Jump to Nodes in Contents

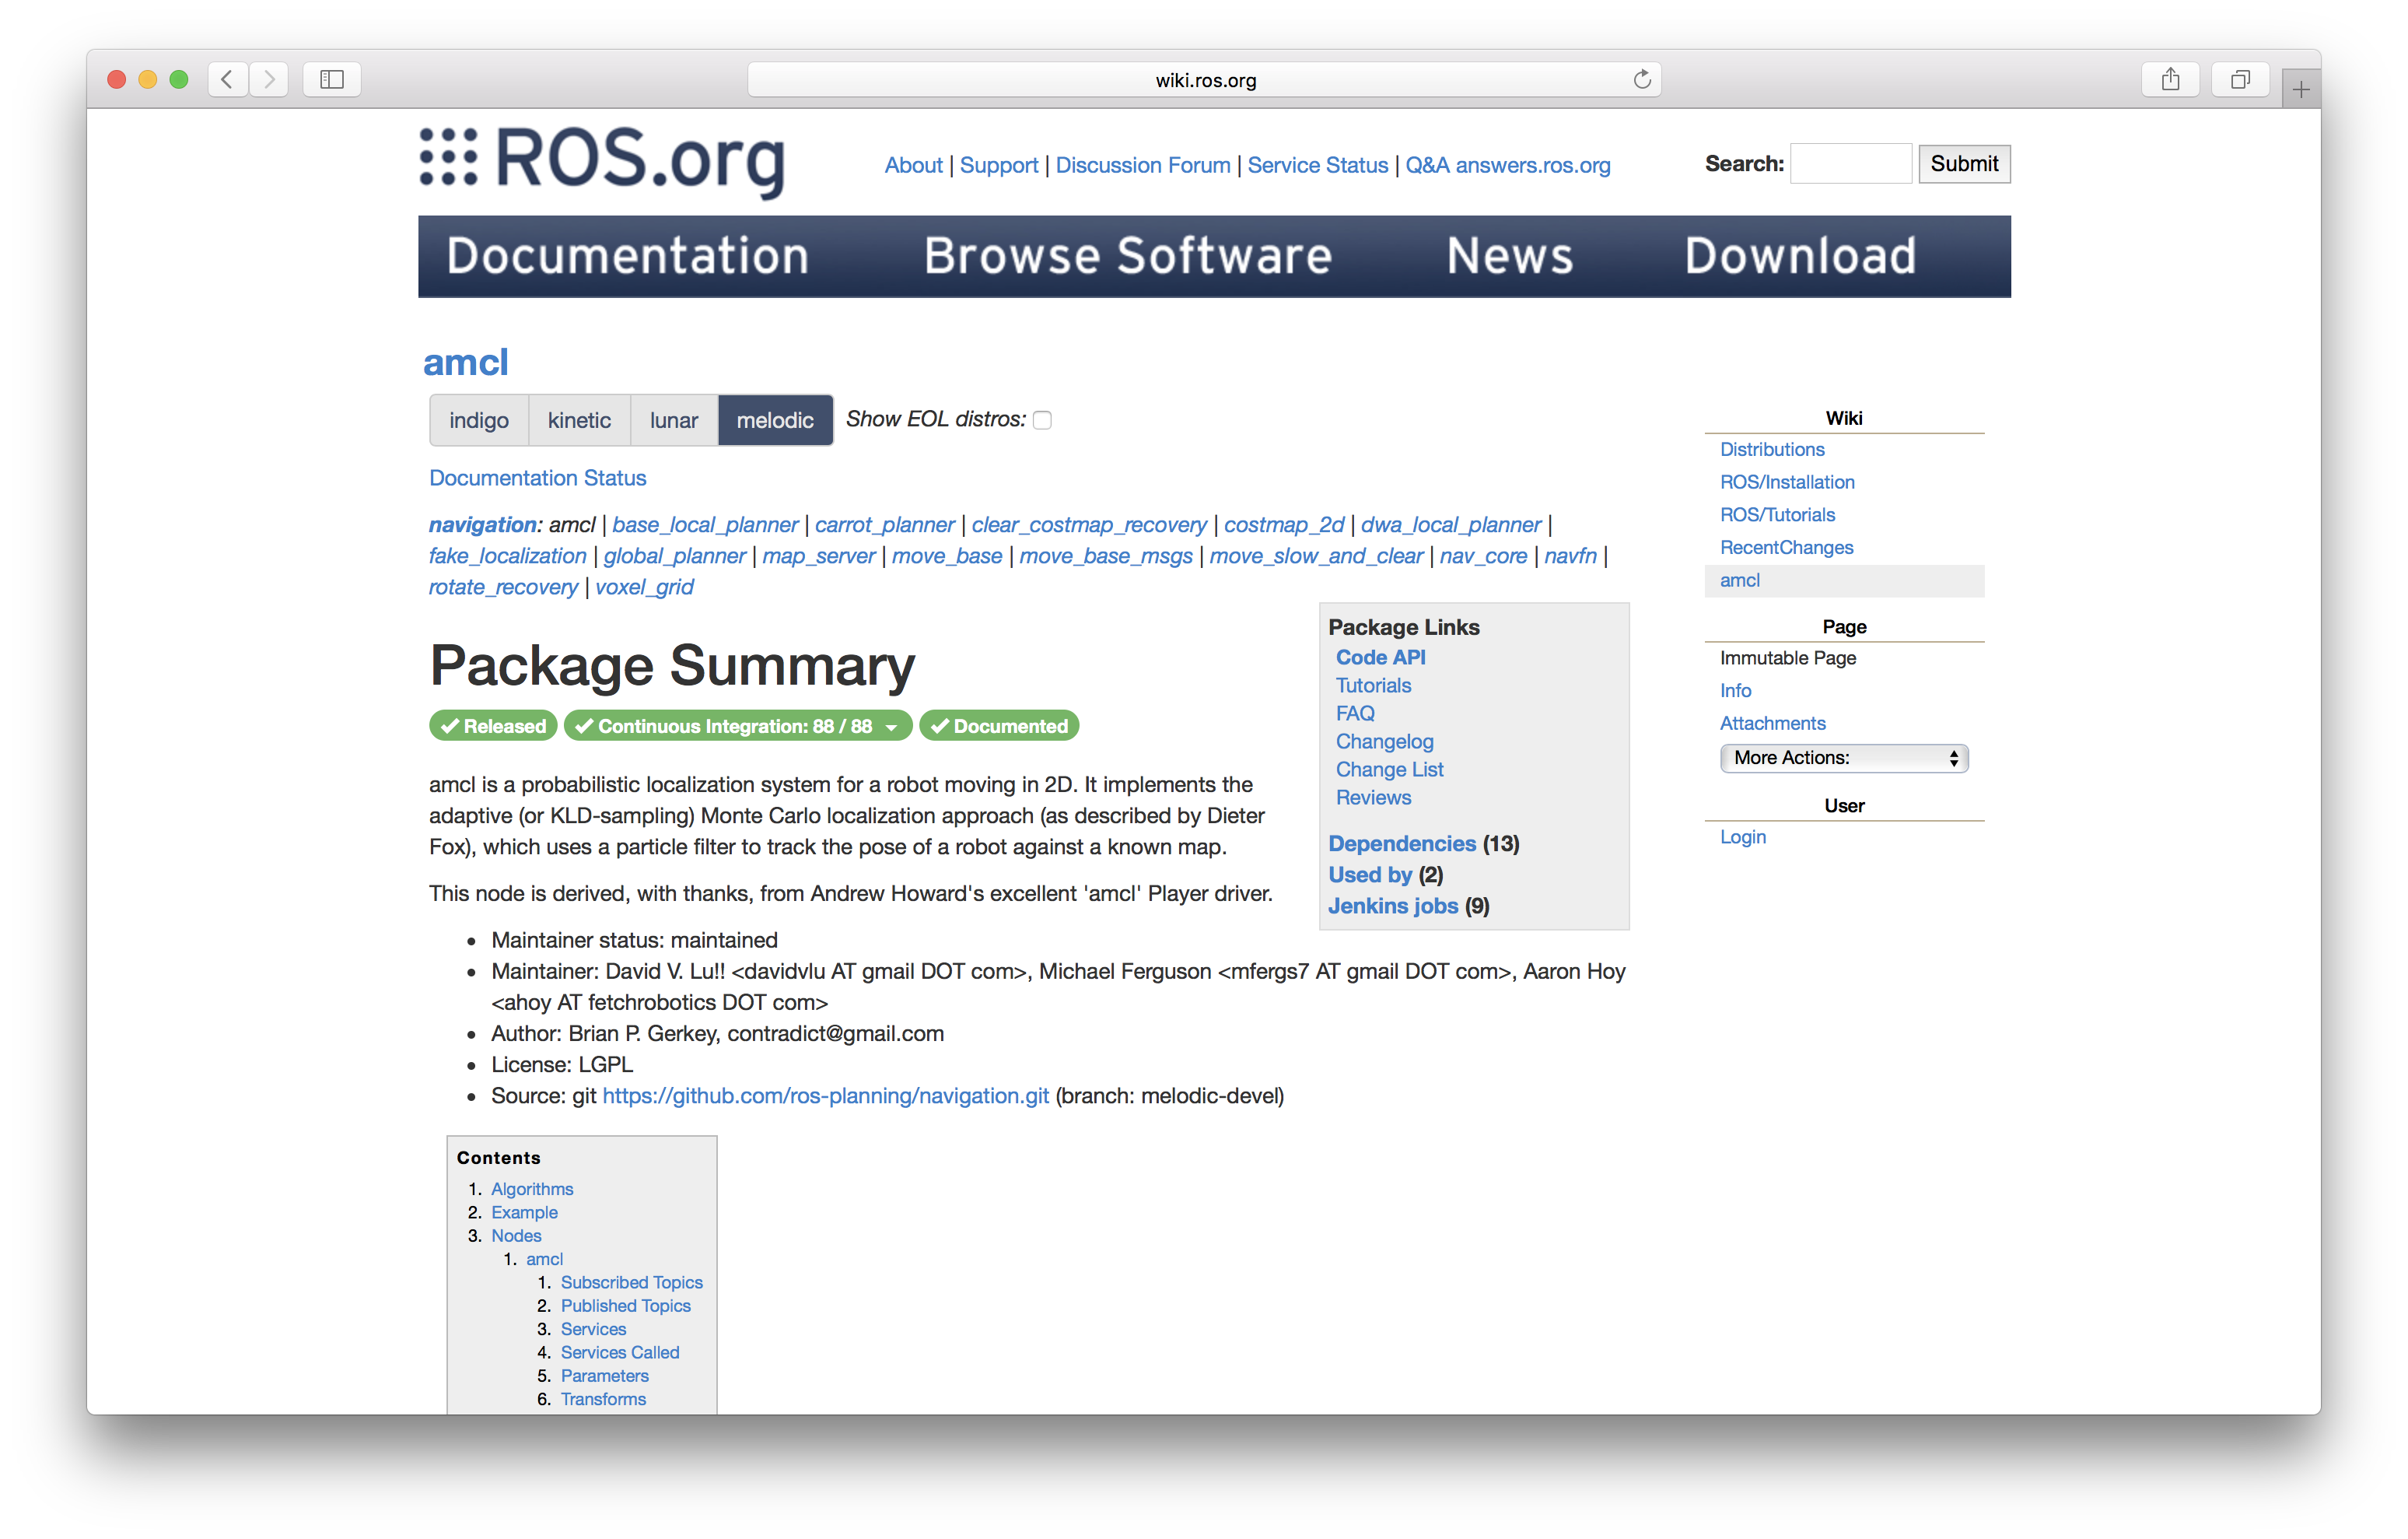516,1236
